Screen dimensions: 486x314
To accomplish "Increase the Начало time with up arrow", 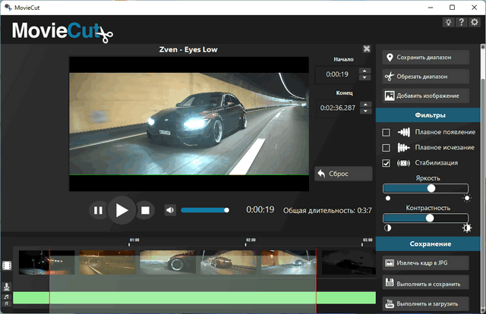I will pyautogui.click(x=364, y=71).
